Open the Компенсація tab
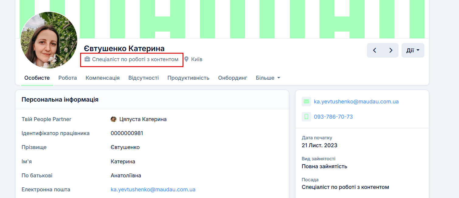 (x=102, y=78)
